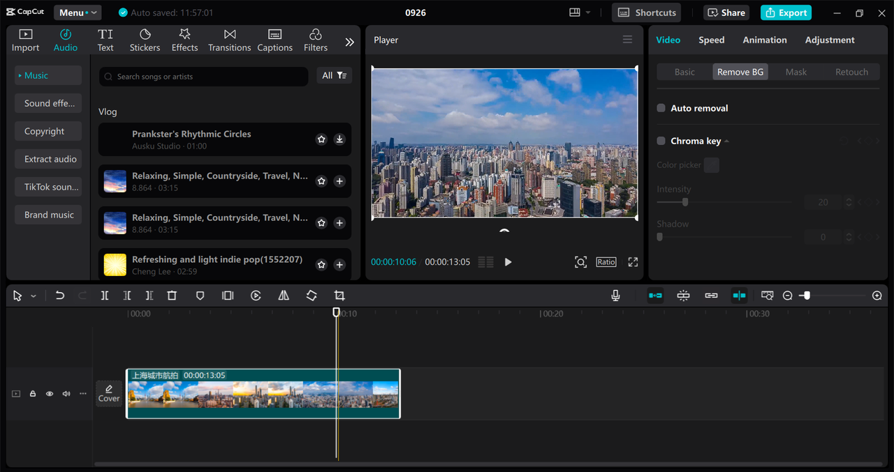Screen dimensions: 894x472
Task: Expand more media tabs with double chevron
Action: (350, 42)
